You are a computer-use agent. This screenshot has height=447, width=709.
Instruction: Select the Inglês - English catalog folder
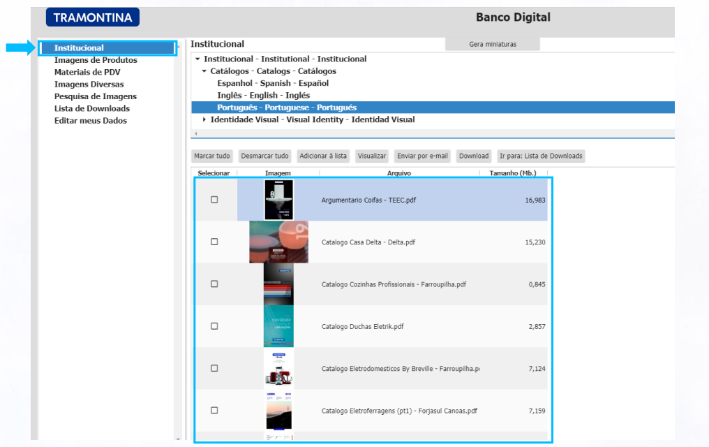coord(264,96)
